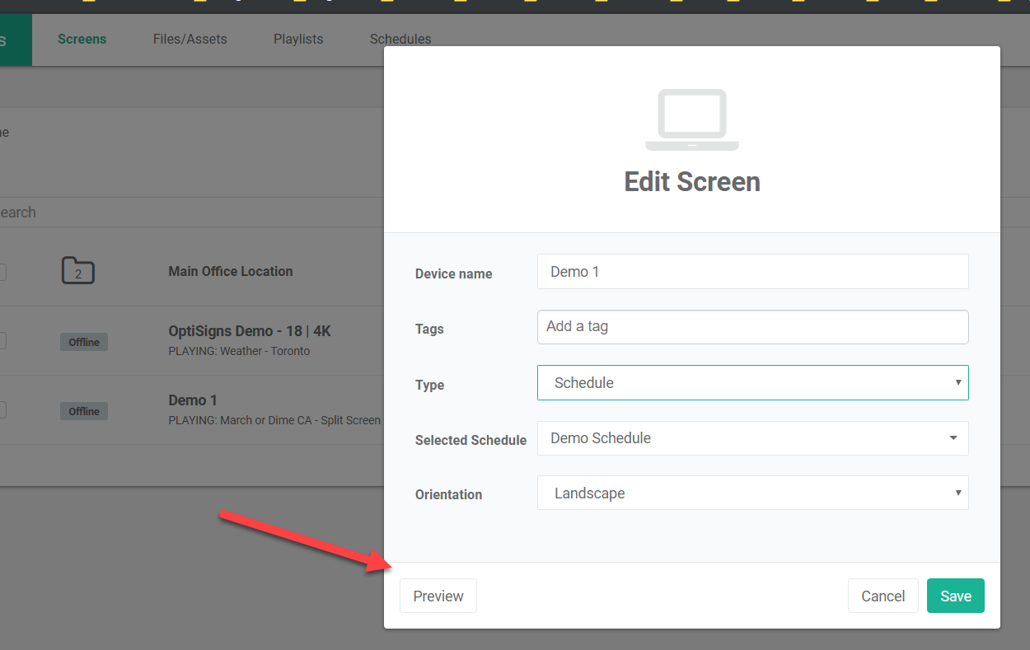Open the Files/Assets tab
Image resolution: width=1030 pixels, height=650 pixels.
(x=190, y=39)
